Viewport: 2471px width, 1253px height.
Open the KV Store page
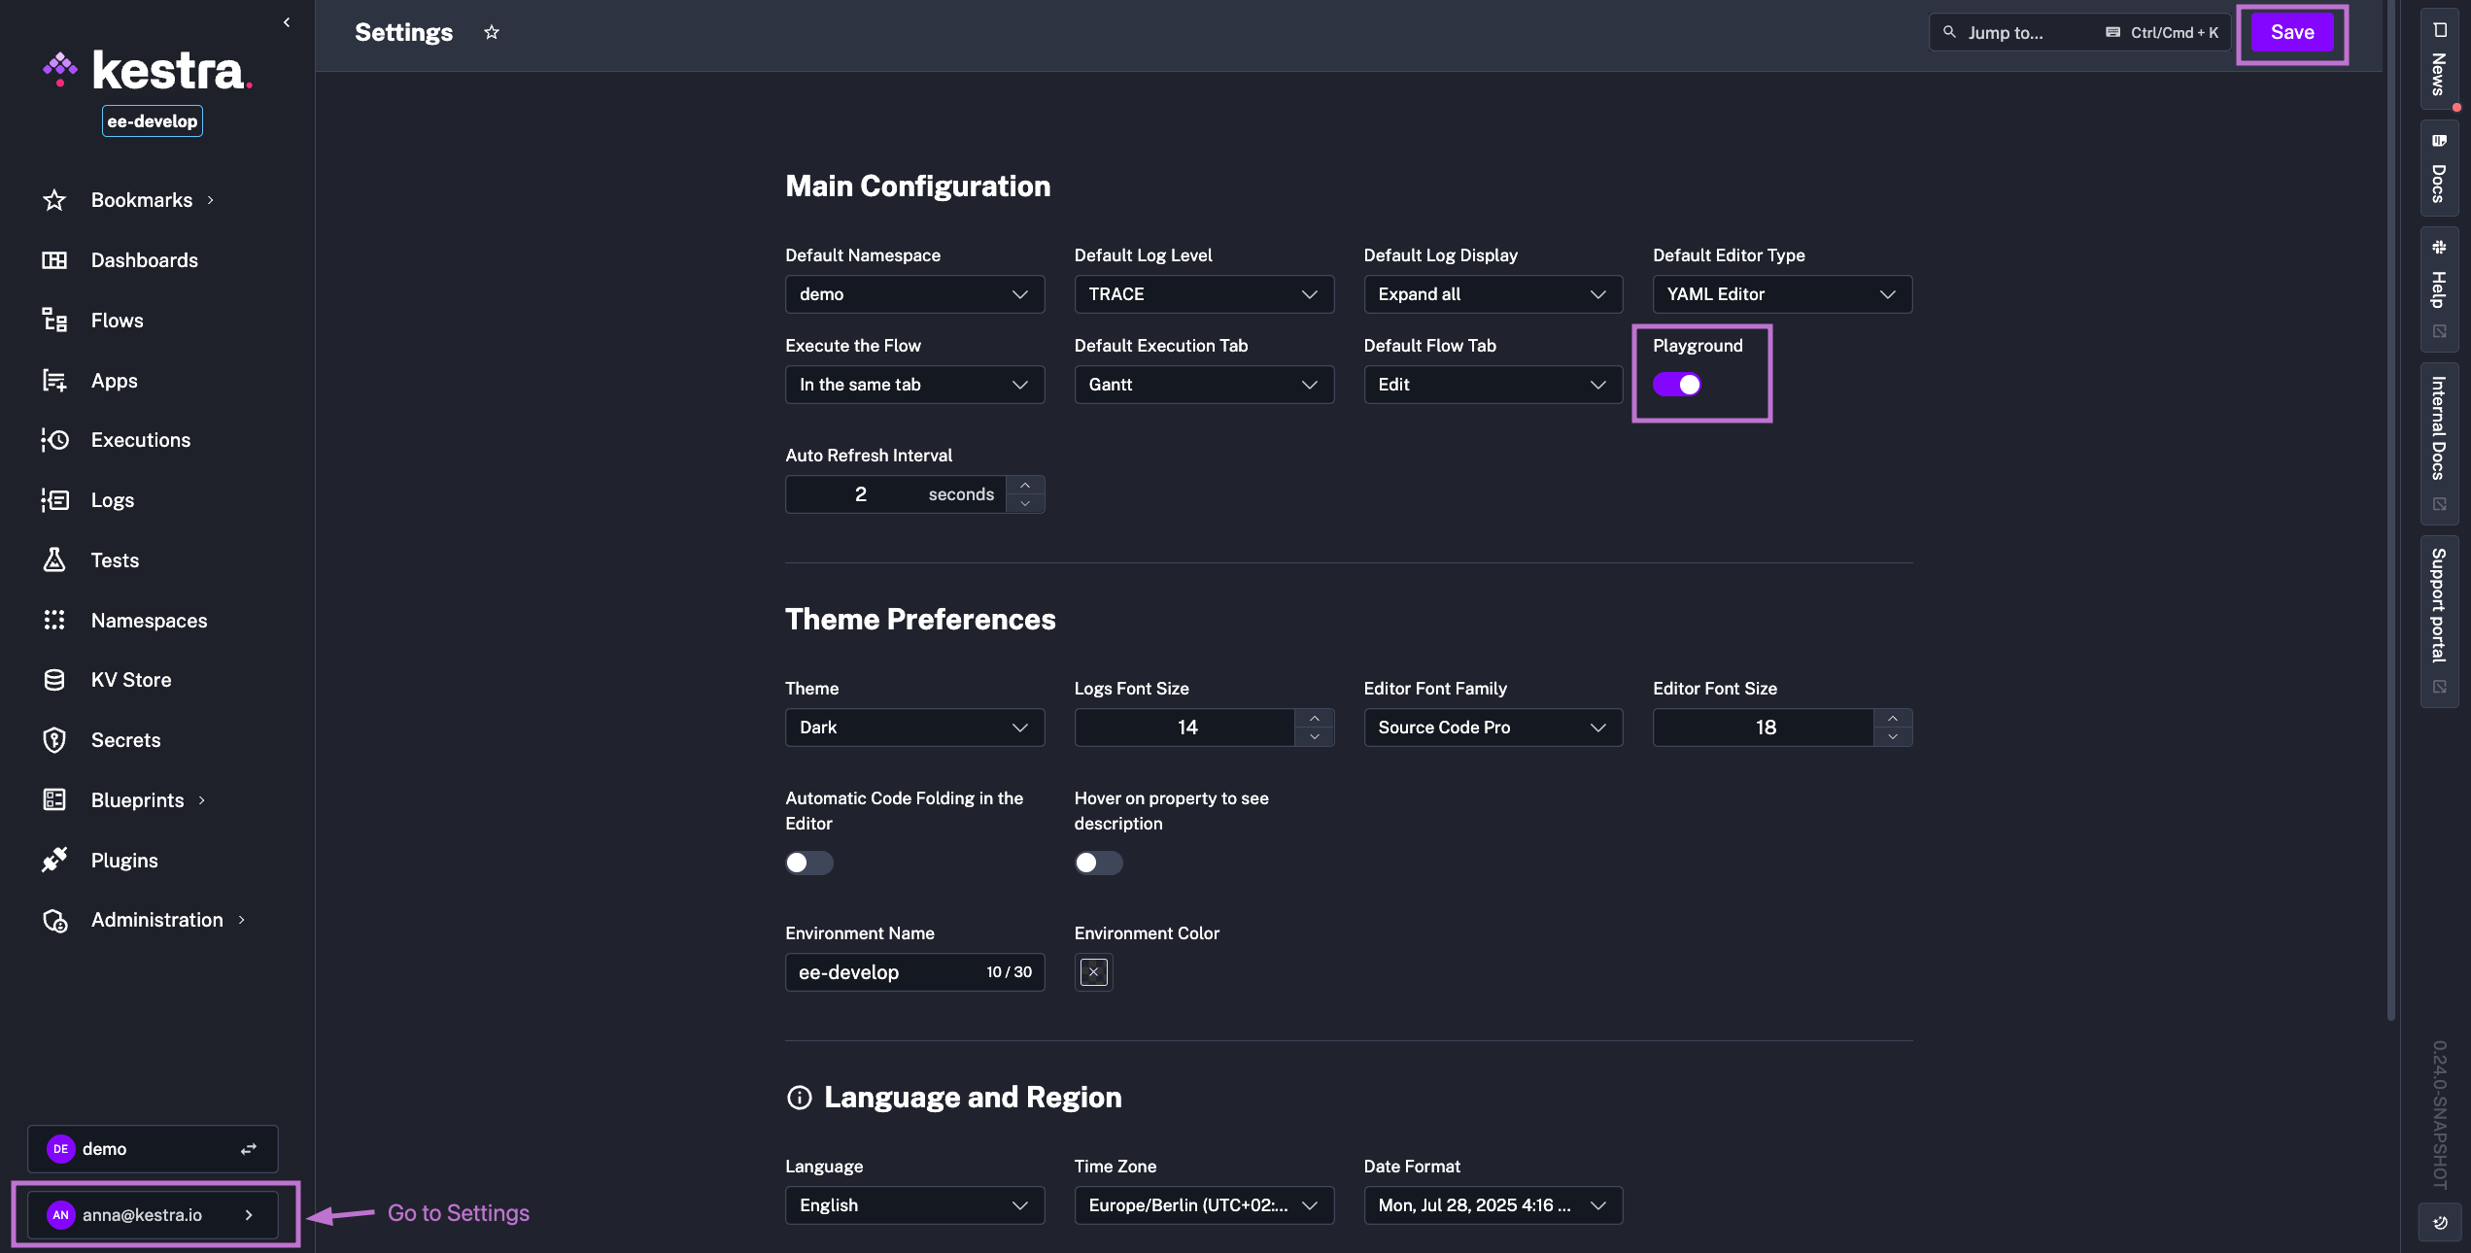(130, 679)
